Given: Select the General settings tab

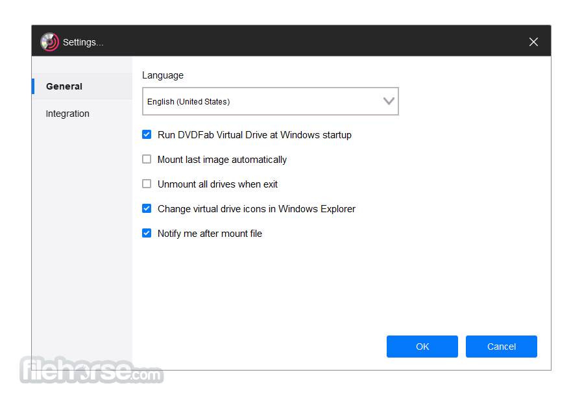Looking at the screenshot, I should point(82,86).
